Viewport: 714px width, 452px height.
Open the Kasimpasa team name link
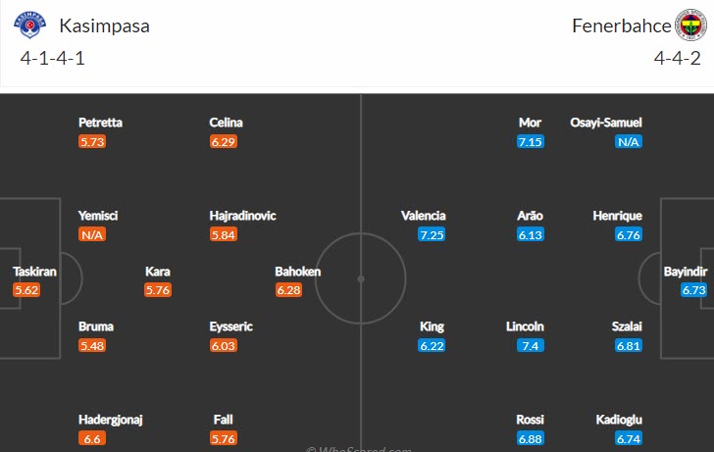[x=104, y=26]
